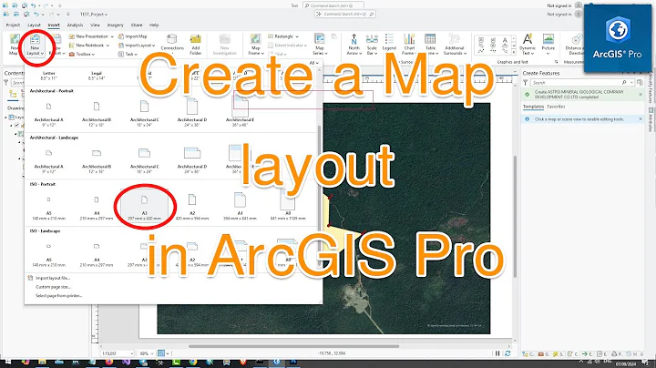The height and width of the screenshot is (368, 656).
Task: Select the Insert ribbon tab
Action: click(54, 26)
